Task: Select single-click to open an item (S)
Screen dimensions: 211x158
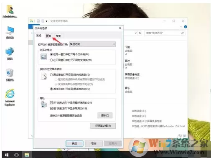Action: (70, 75)
